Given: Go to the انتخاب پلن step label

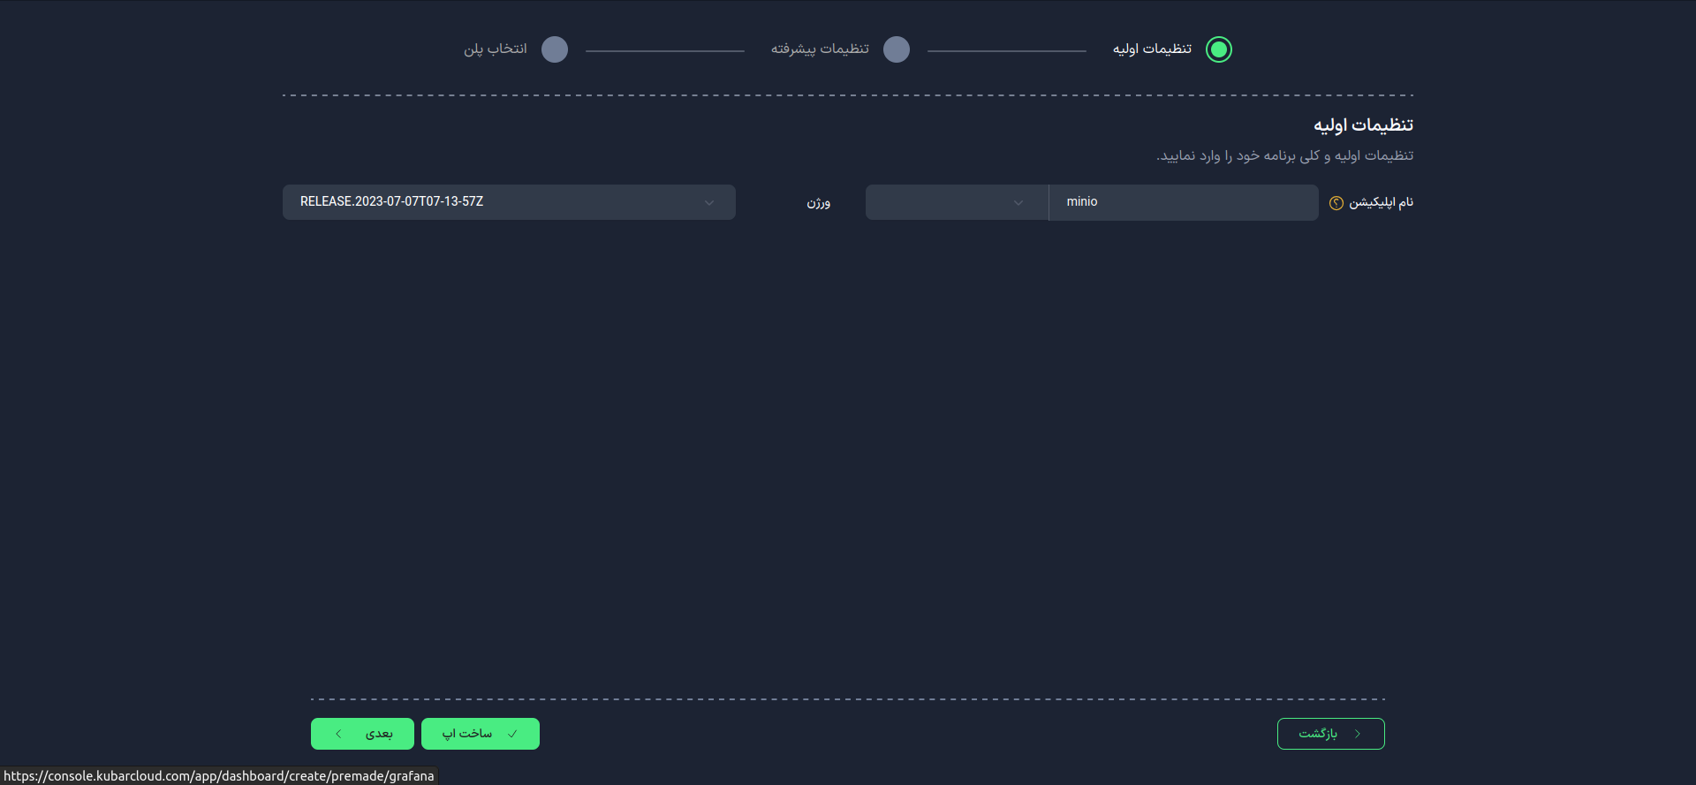Looking at the screenshot, I should 496,49.
